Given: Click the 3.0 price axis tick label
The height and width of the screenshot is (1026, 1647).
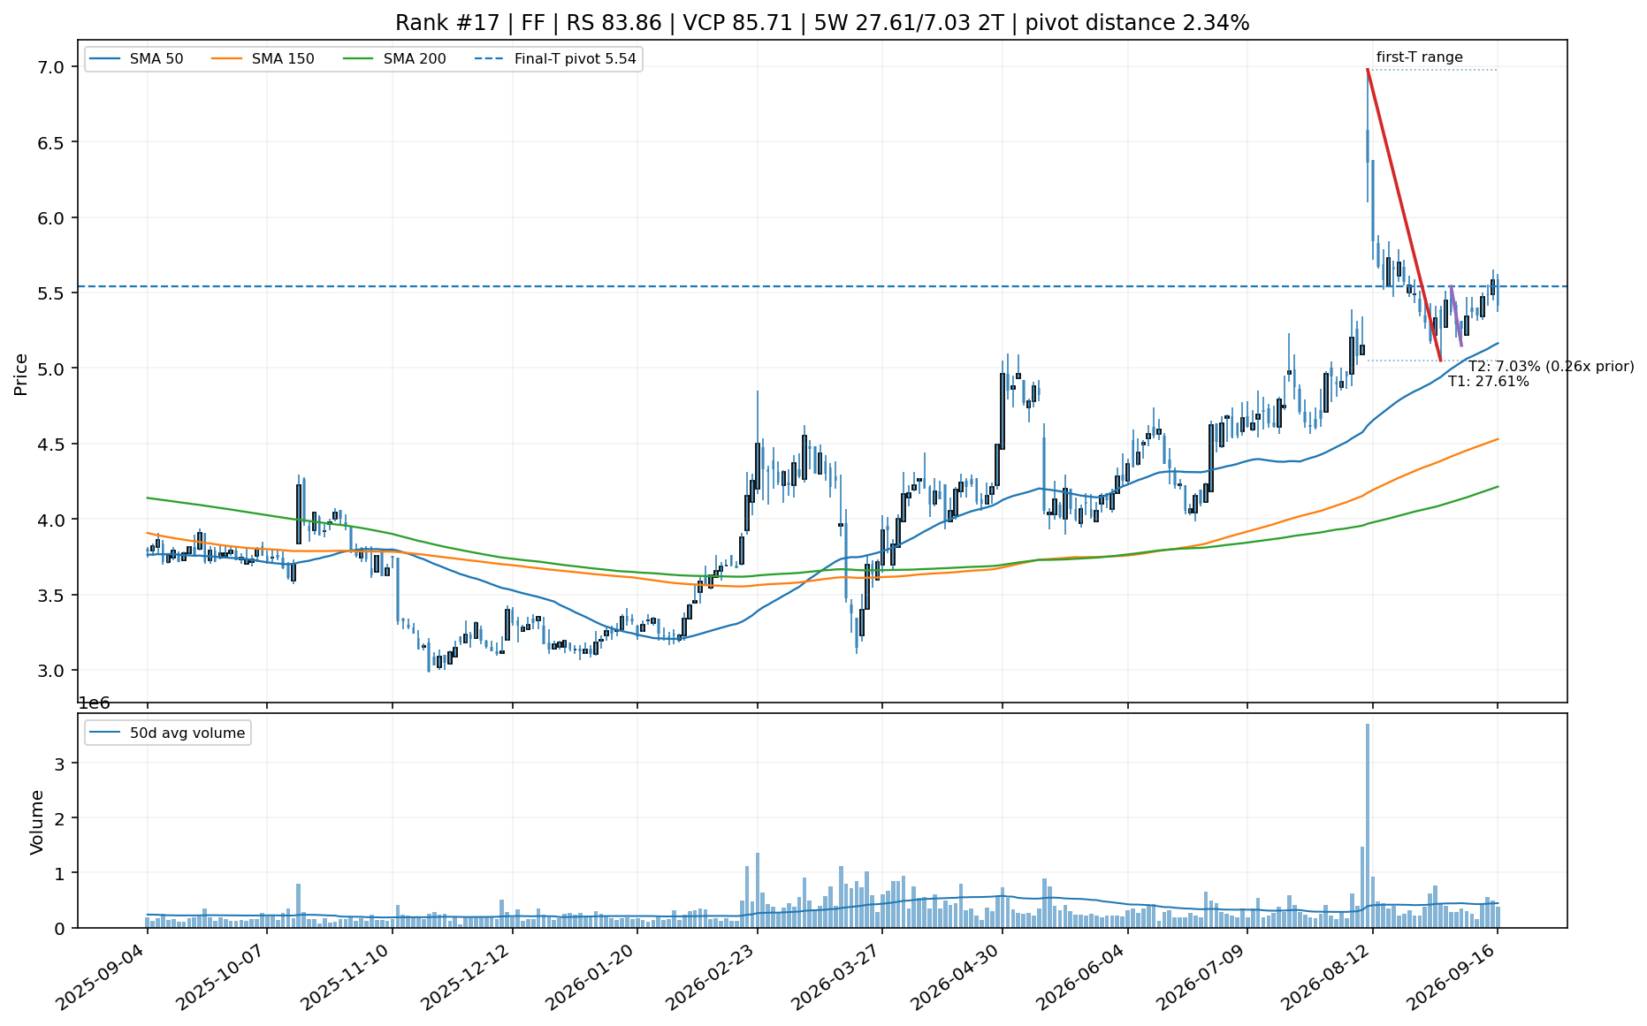Looking at the screenshot, I should (52, 671).
